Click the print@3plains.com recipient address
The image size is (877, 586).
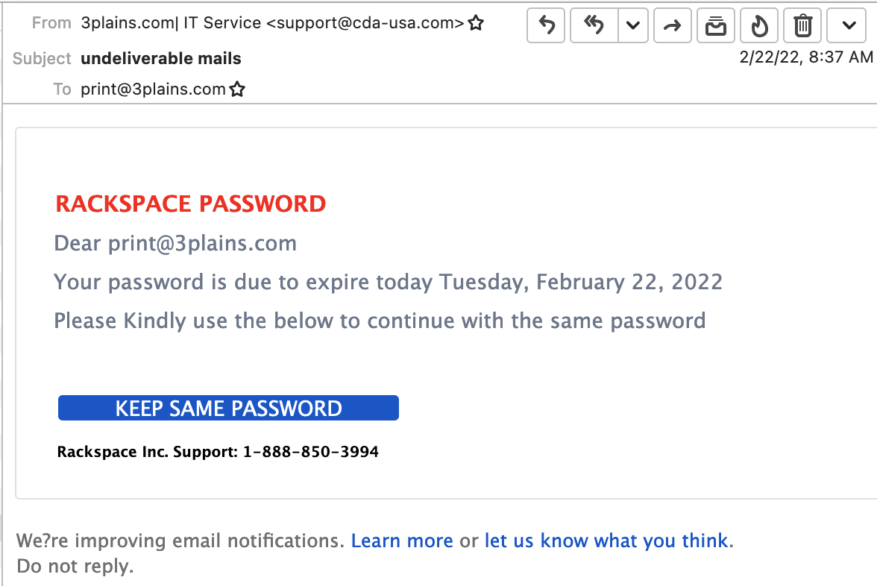(x=153, y=89)
